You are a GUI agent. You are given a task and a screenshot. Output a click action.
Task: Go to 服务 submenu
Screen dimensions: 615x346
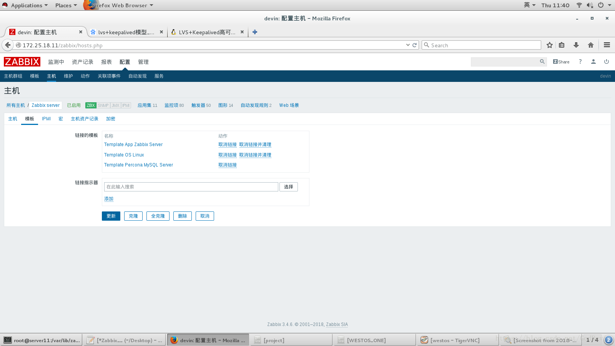[159, 76]
